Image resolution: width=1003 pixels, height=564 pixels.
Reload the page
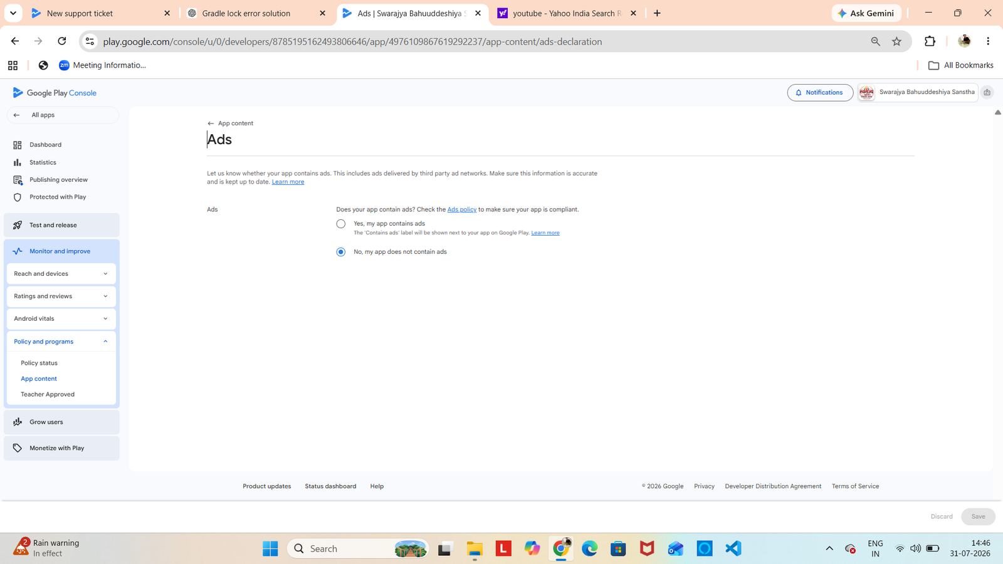coord(62,41)
